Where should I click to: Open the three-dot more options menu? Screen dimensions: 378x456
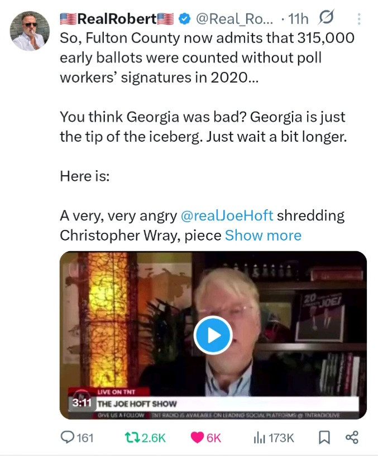[x=358, y=19]
